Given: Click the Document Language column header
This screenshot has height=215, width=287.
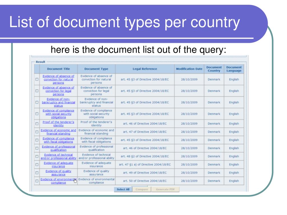Looking at the screenshot, I should click(234, 69).
